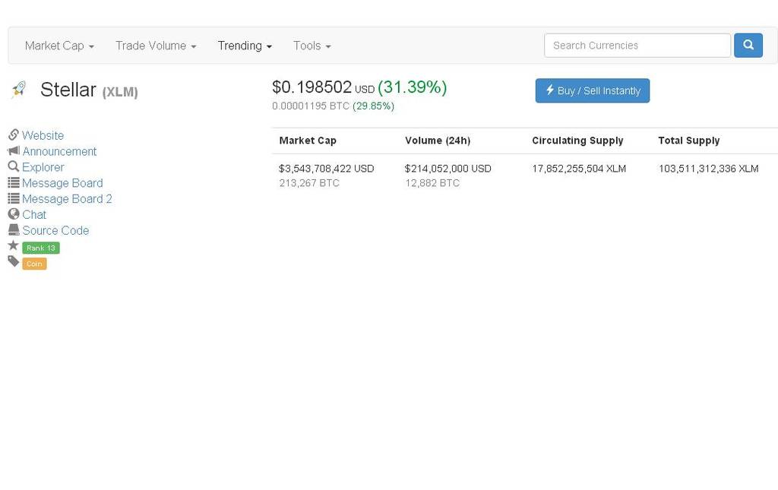The width and height of the screenshot is (778, 490).
Task: Click the drive icon beside Source Code
Action: click(14, 230)
